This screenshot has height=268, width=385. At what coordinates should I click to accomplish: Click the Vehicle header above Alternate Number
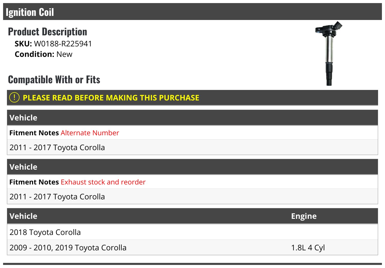click(23, 118)
